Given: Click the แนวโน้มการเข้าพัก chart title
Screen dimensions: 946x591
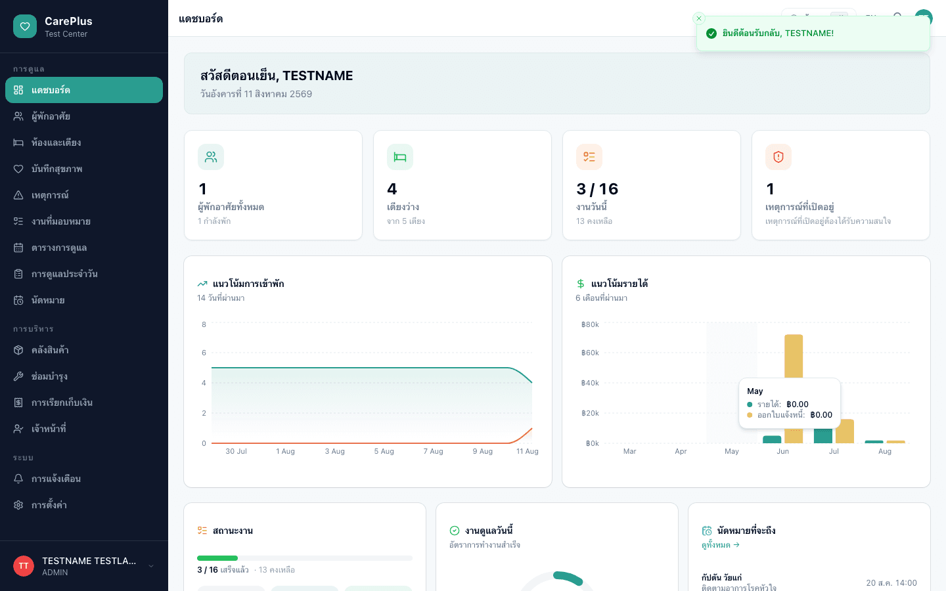Looking at the screenshot, I should (x=248, y=284).
